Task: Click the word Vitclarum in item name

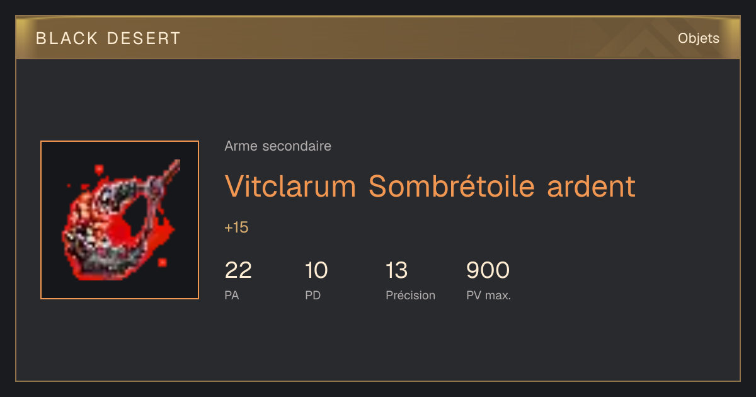Action: click(x=290, y=186)
